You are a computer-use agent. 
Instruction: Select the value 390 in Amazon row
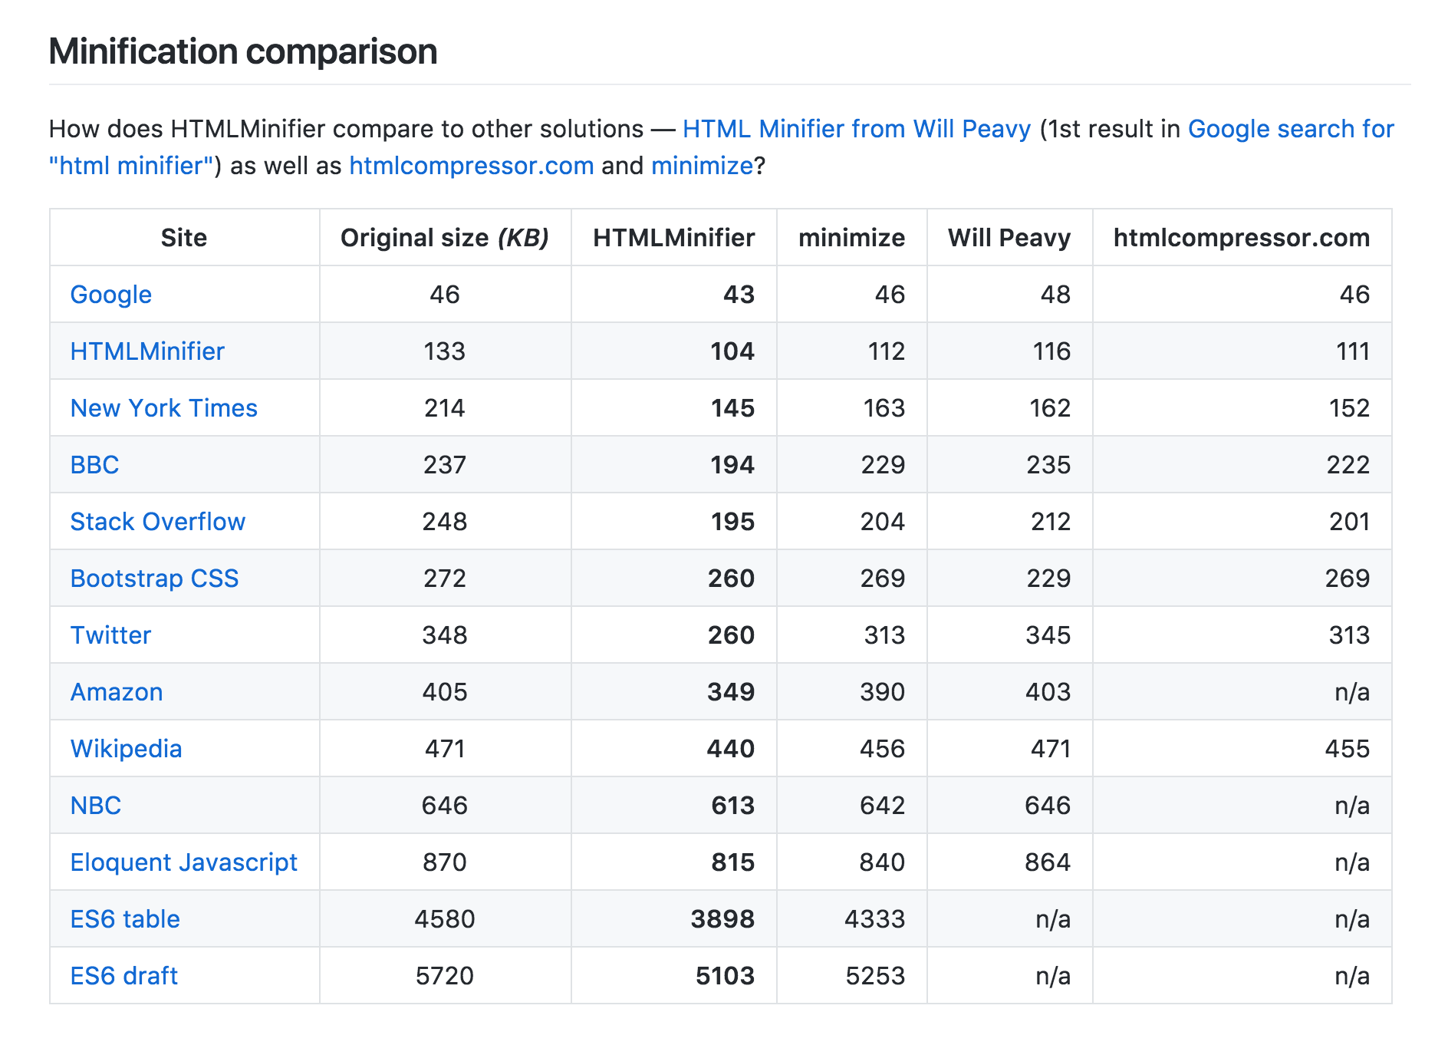point(883,692)
